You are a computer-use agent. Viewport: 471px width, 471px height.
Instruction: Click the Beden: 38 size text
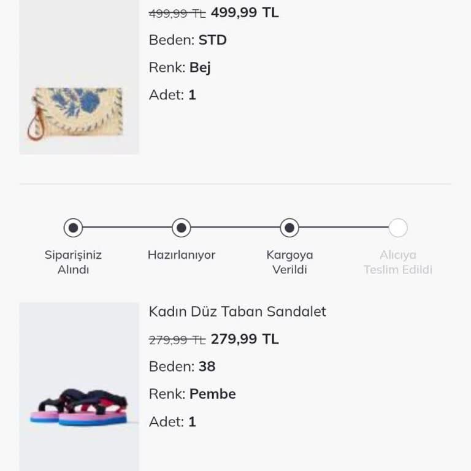[x=182, y=367]
